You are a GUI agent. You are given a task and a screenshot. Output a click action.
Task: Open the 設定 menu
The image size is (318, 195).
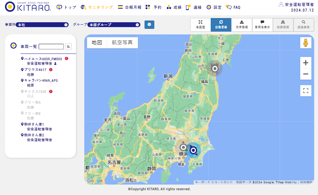click(x=214, y=7)
